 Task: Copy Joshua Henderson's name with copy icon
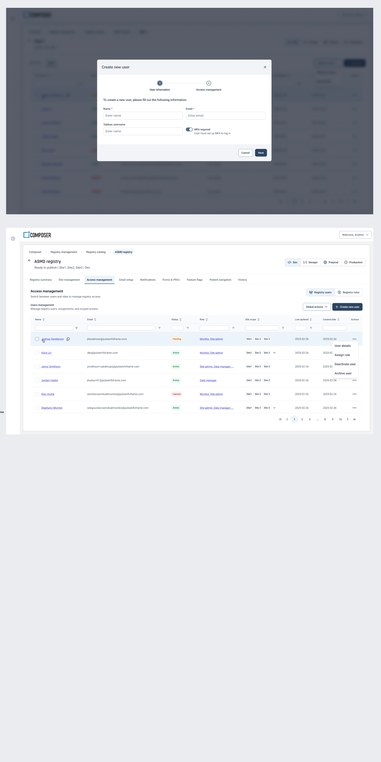coord(68,339)
